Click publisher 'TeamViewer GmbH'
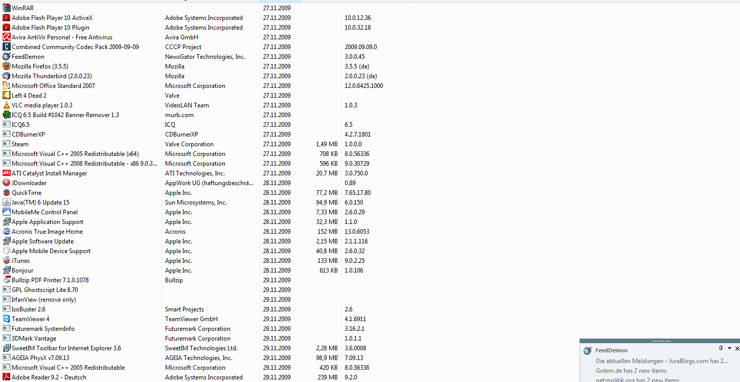 click(x=191, y=319)
